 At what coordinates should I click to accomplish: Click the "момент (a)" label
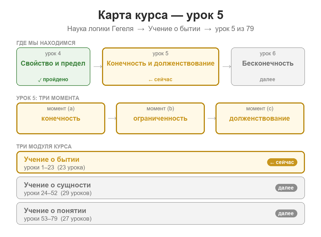click(61, 108)
